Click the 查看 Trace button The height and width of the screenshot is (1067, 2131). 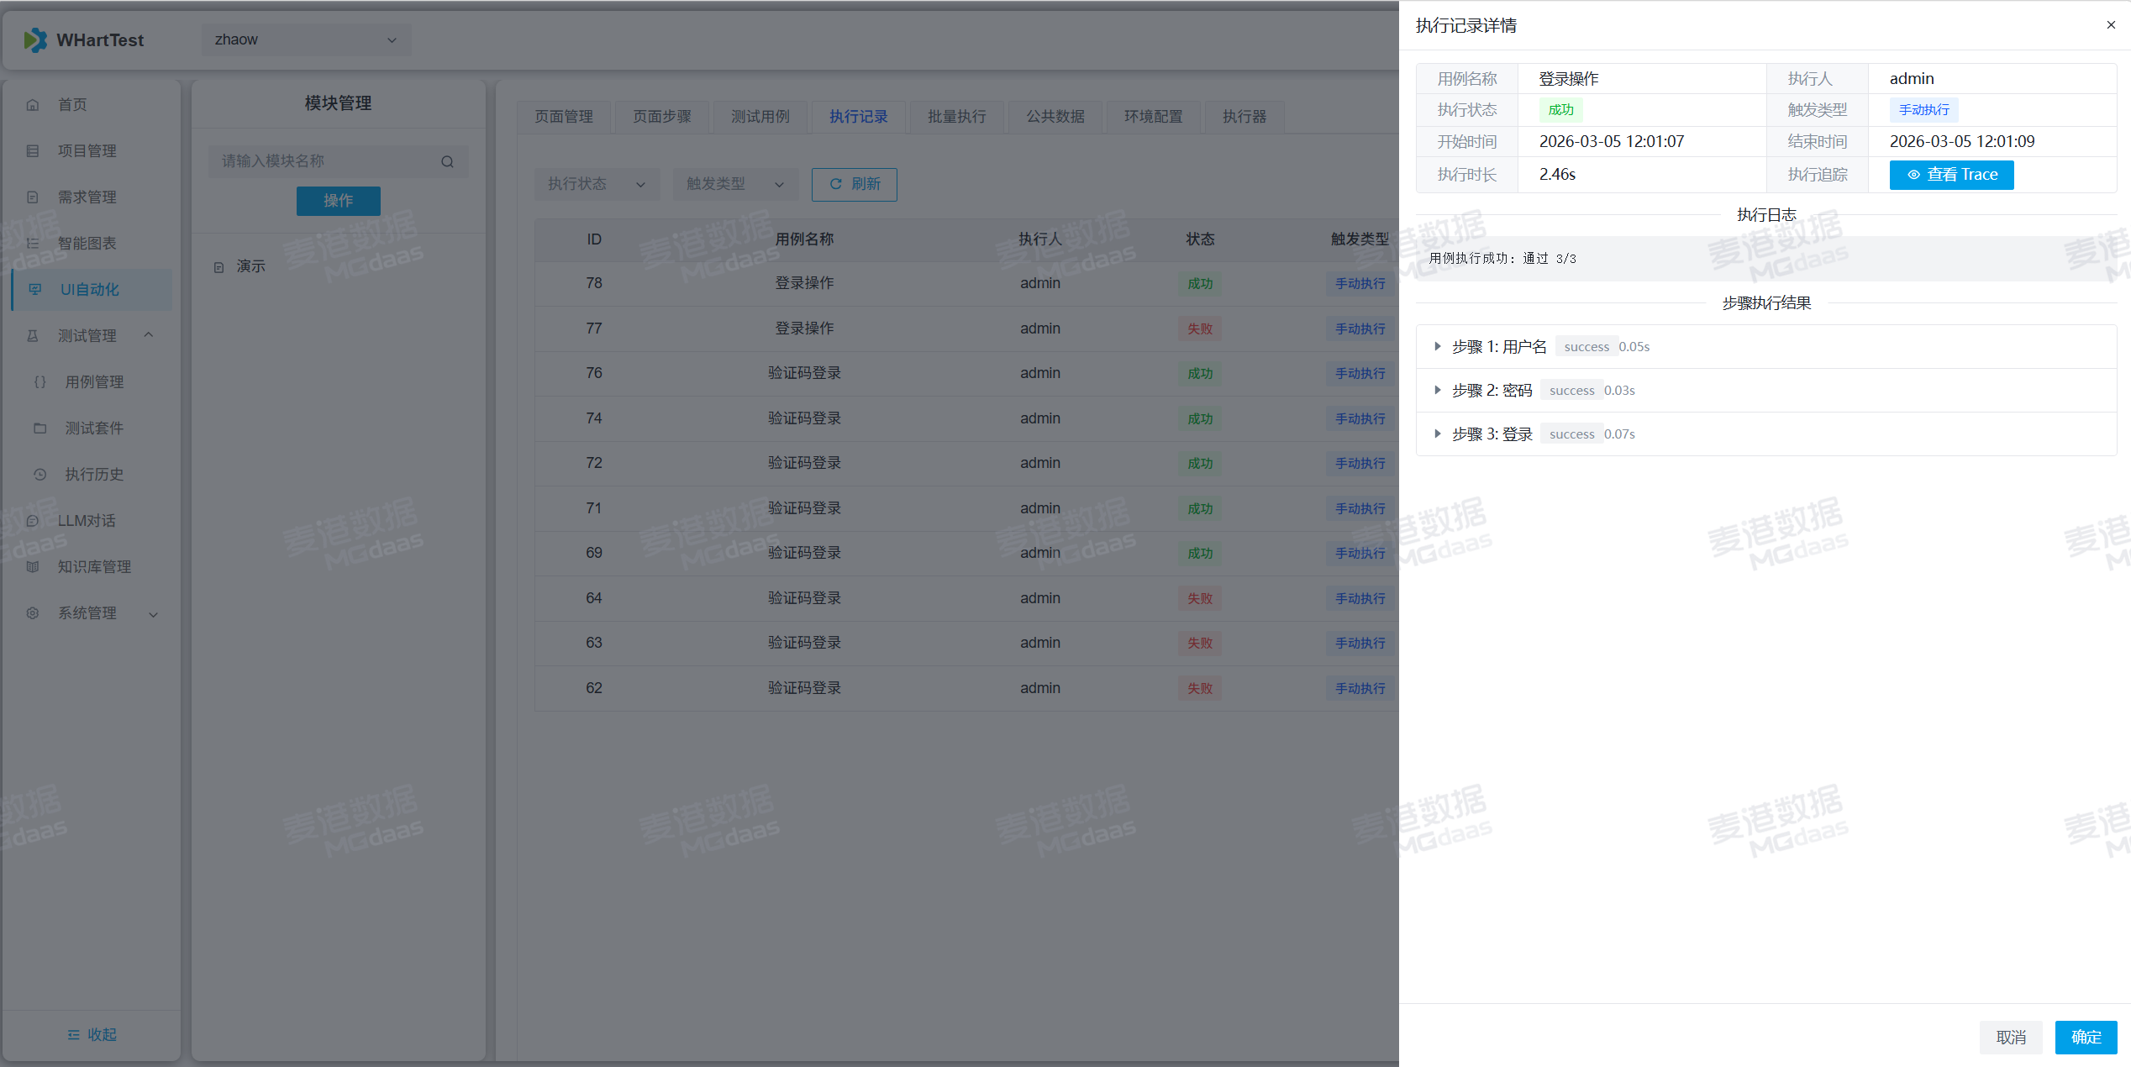click(1951, 175)
